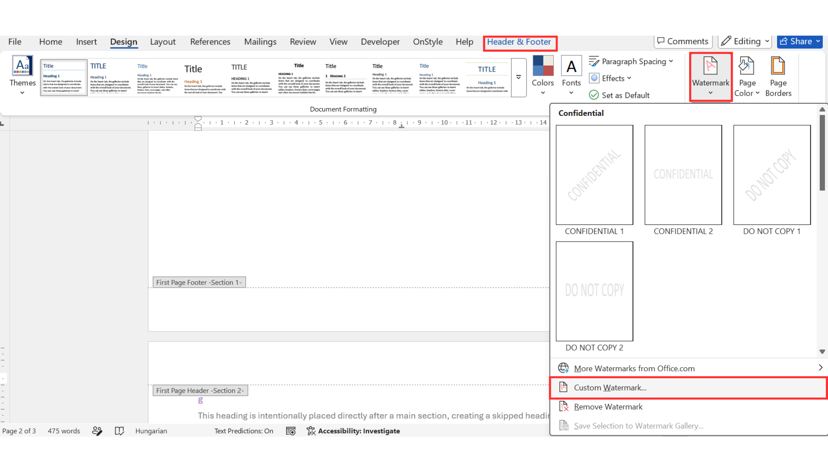Screen dimensions: 828x465
Task: Click the Custom Watermark page icon
Action: (563, 387)
